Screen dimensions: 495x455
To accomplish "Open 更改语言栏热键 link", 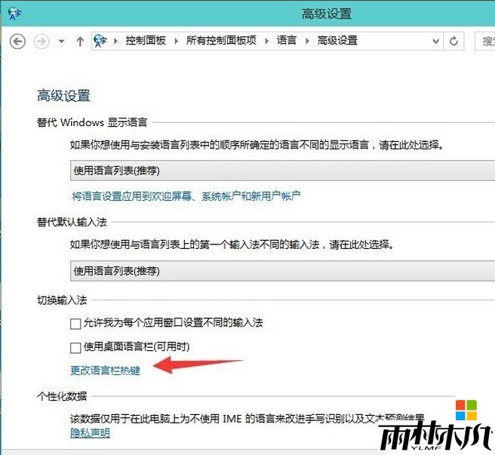I will click(105, 370).
